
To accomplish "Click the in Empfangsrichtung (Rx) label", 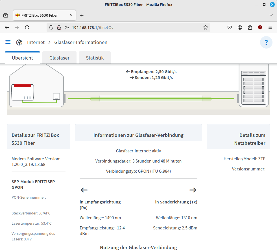I will pos(100,205).
